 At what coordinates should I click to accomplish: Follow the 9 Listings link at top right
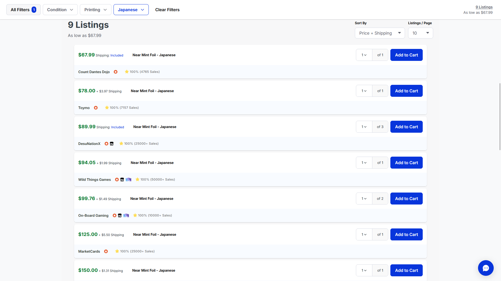pos(484,7)
